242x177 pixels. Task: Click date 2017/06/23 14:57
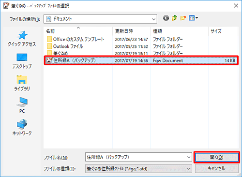pos(131,39)
